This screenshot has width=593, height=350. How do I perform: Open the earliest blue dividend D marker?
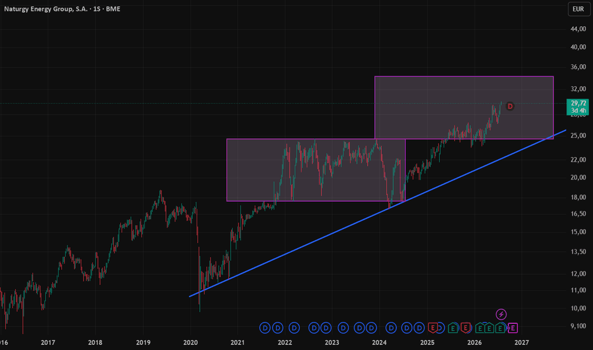click(x=265, y=328)
